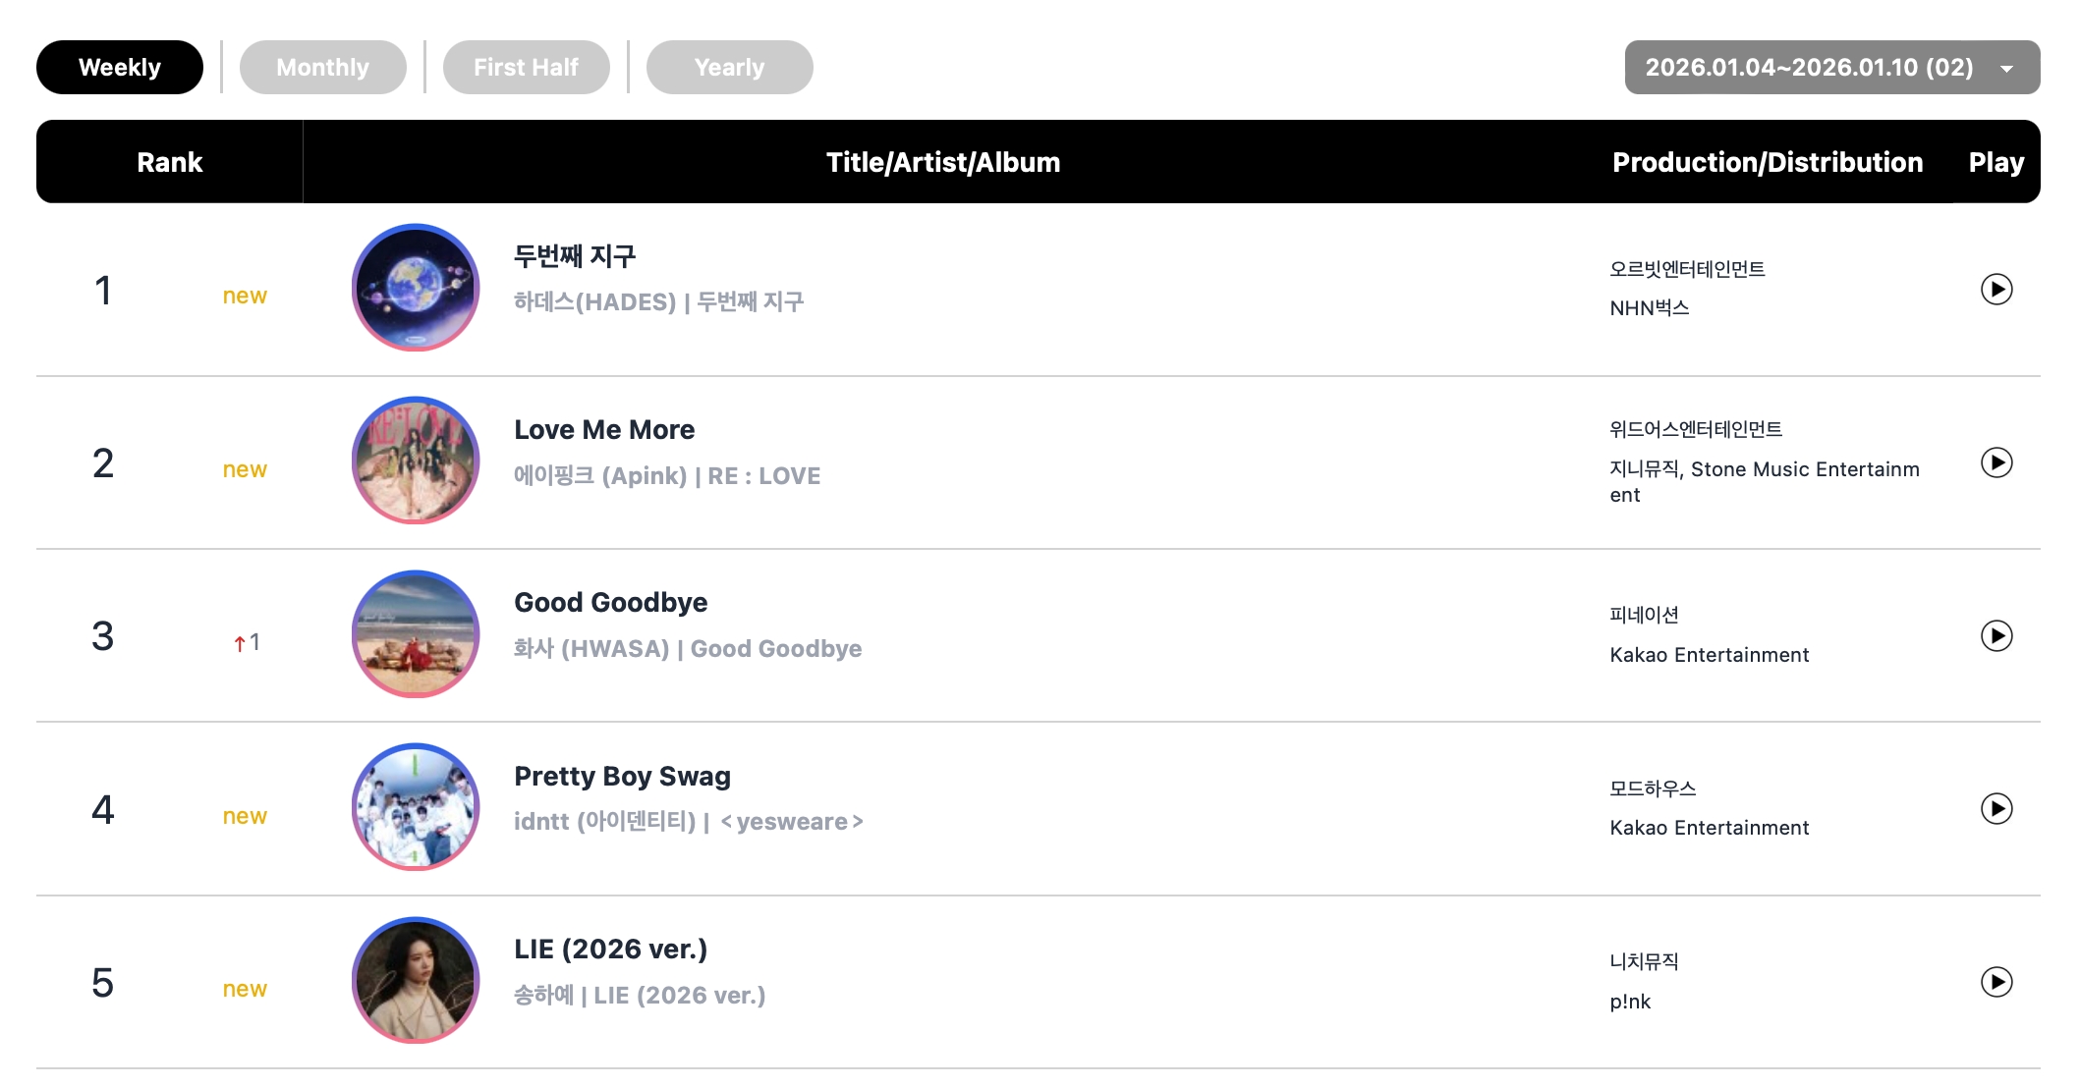
Task: Open the Love Me More song title
Action: pyautogui.click(x=604, y=430)
